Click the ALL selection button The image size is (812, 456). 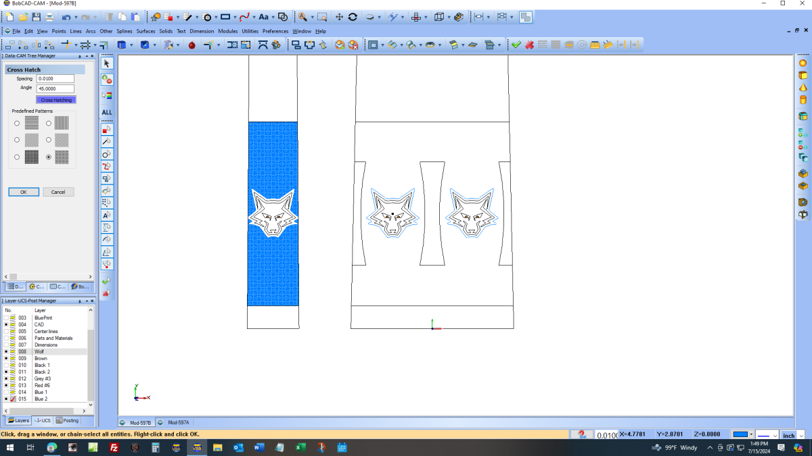coord(107,112)
